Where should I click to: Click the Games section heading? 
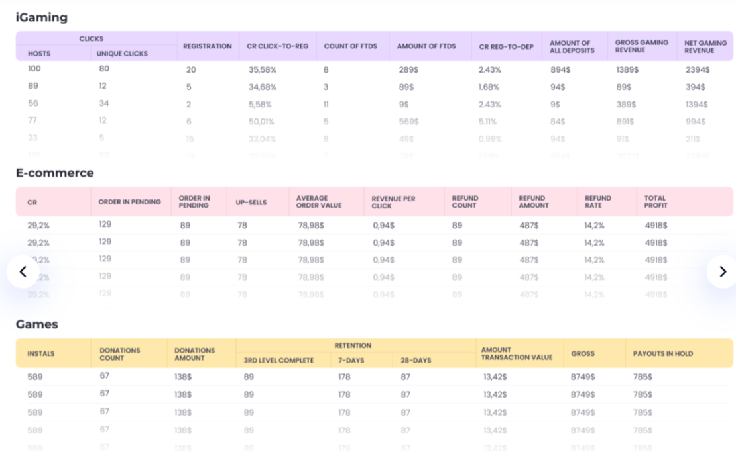point(36,324)
